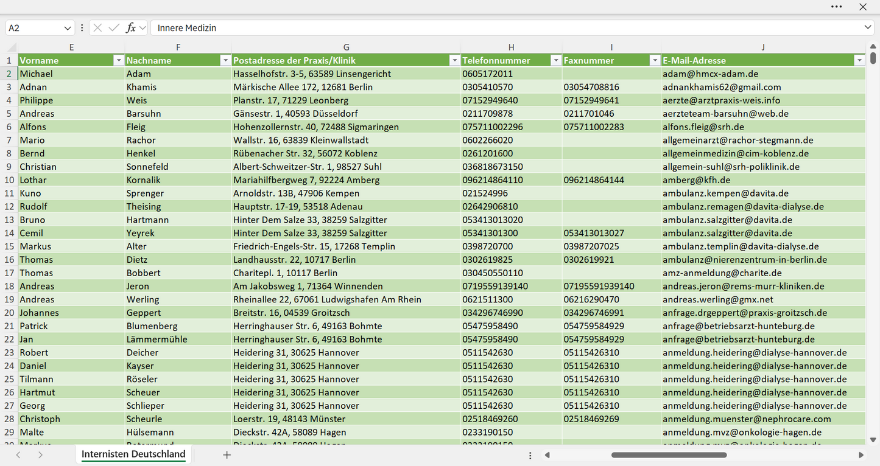Screen dimensions: 880x466
Task: Open the Nachname column filter dropdown
Action: (x=225, y=60)
